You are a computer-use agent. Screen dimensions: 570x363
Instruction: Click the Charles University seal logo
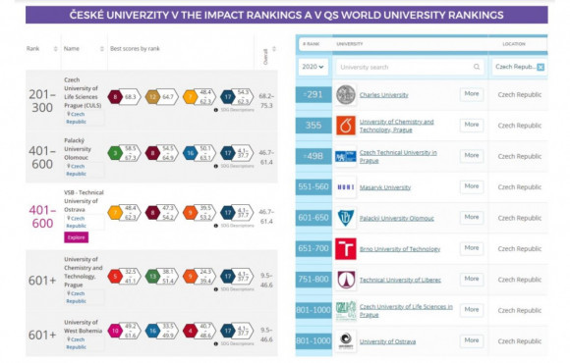345,95
